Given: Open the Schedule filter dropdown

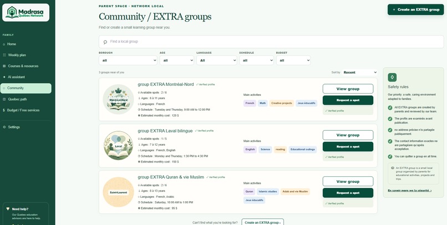Looking at the screenshot, I should coord(257,60).
